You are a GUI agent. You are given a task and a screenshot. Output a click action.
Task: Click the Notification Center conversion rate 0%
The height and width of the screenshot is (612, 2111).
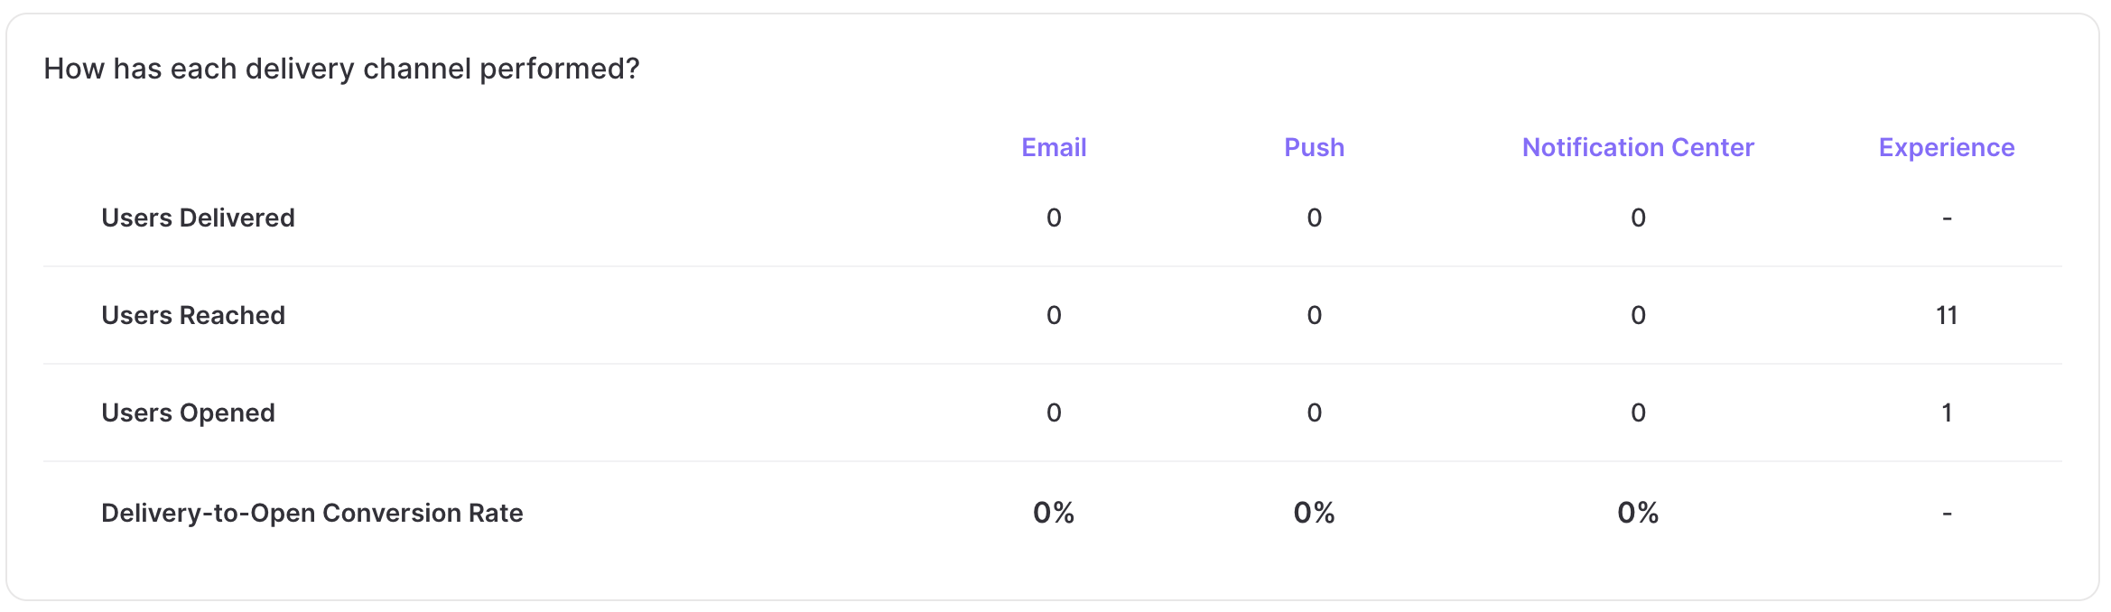point(1638,513)
